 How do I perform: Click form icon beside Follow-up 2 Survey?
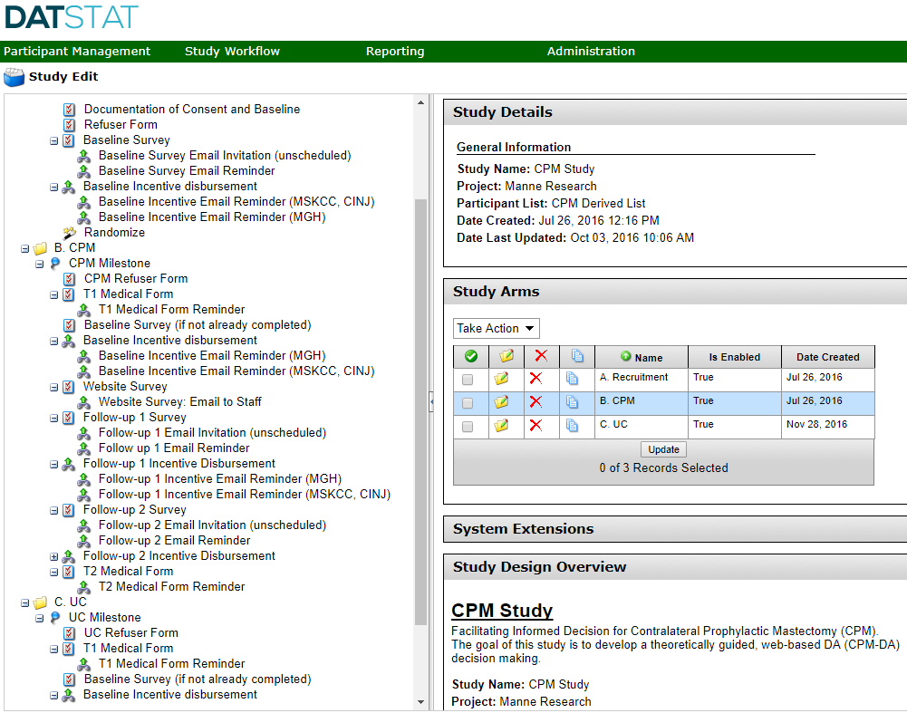tap(68, 510)
